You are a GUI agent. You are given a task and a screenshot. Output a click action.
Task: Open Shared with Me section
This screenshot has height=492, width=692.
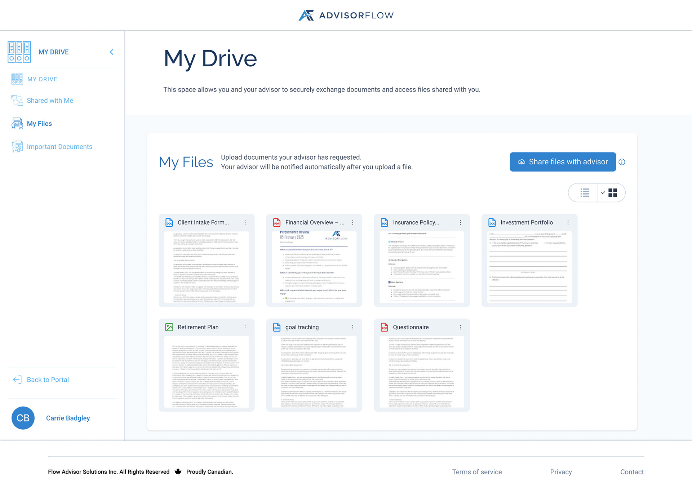[x=50, y=101]
